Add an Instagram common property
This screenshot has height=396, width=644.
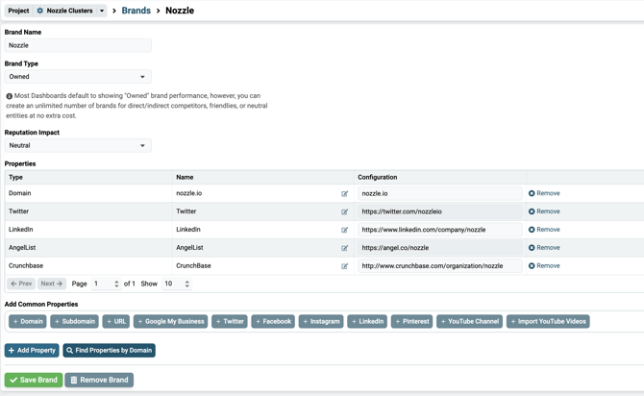click(x=321, y=321)
